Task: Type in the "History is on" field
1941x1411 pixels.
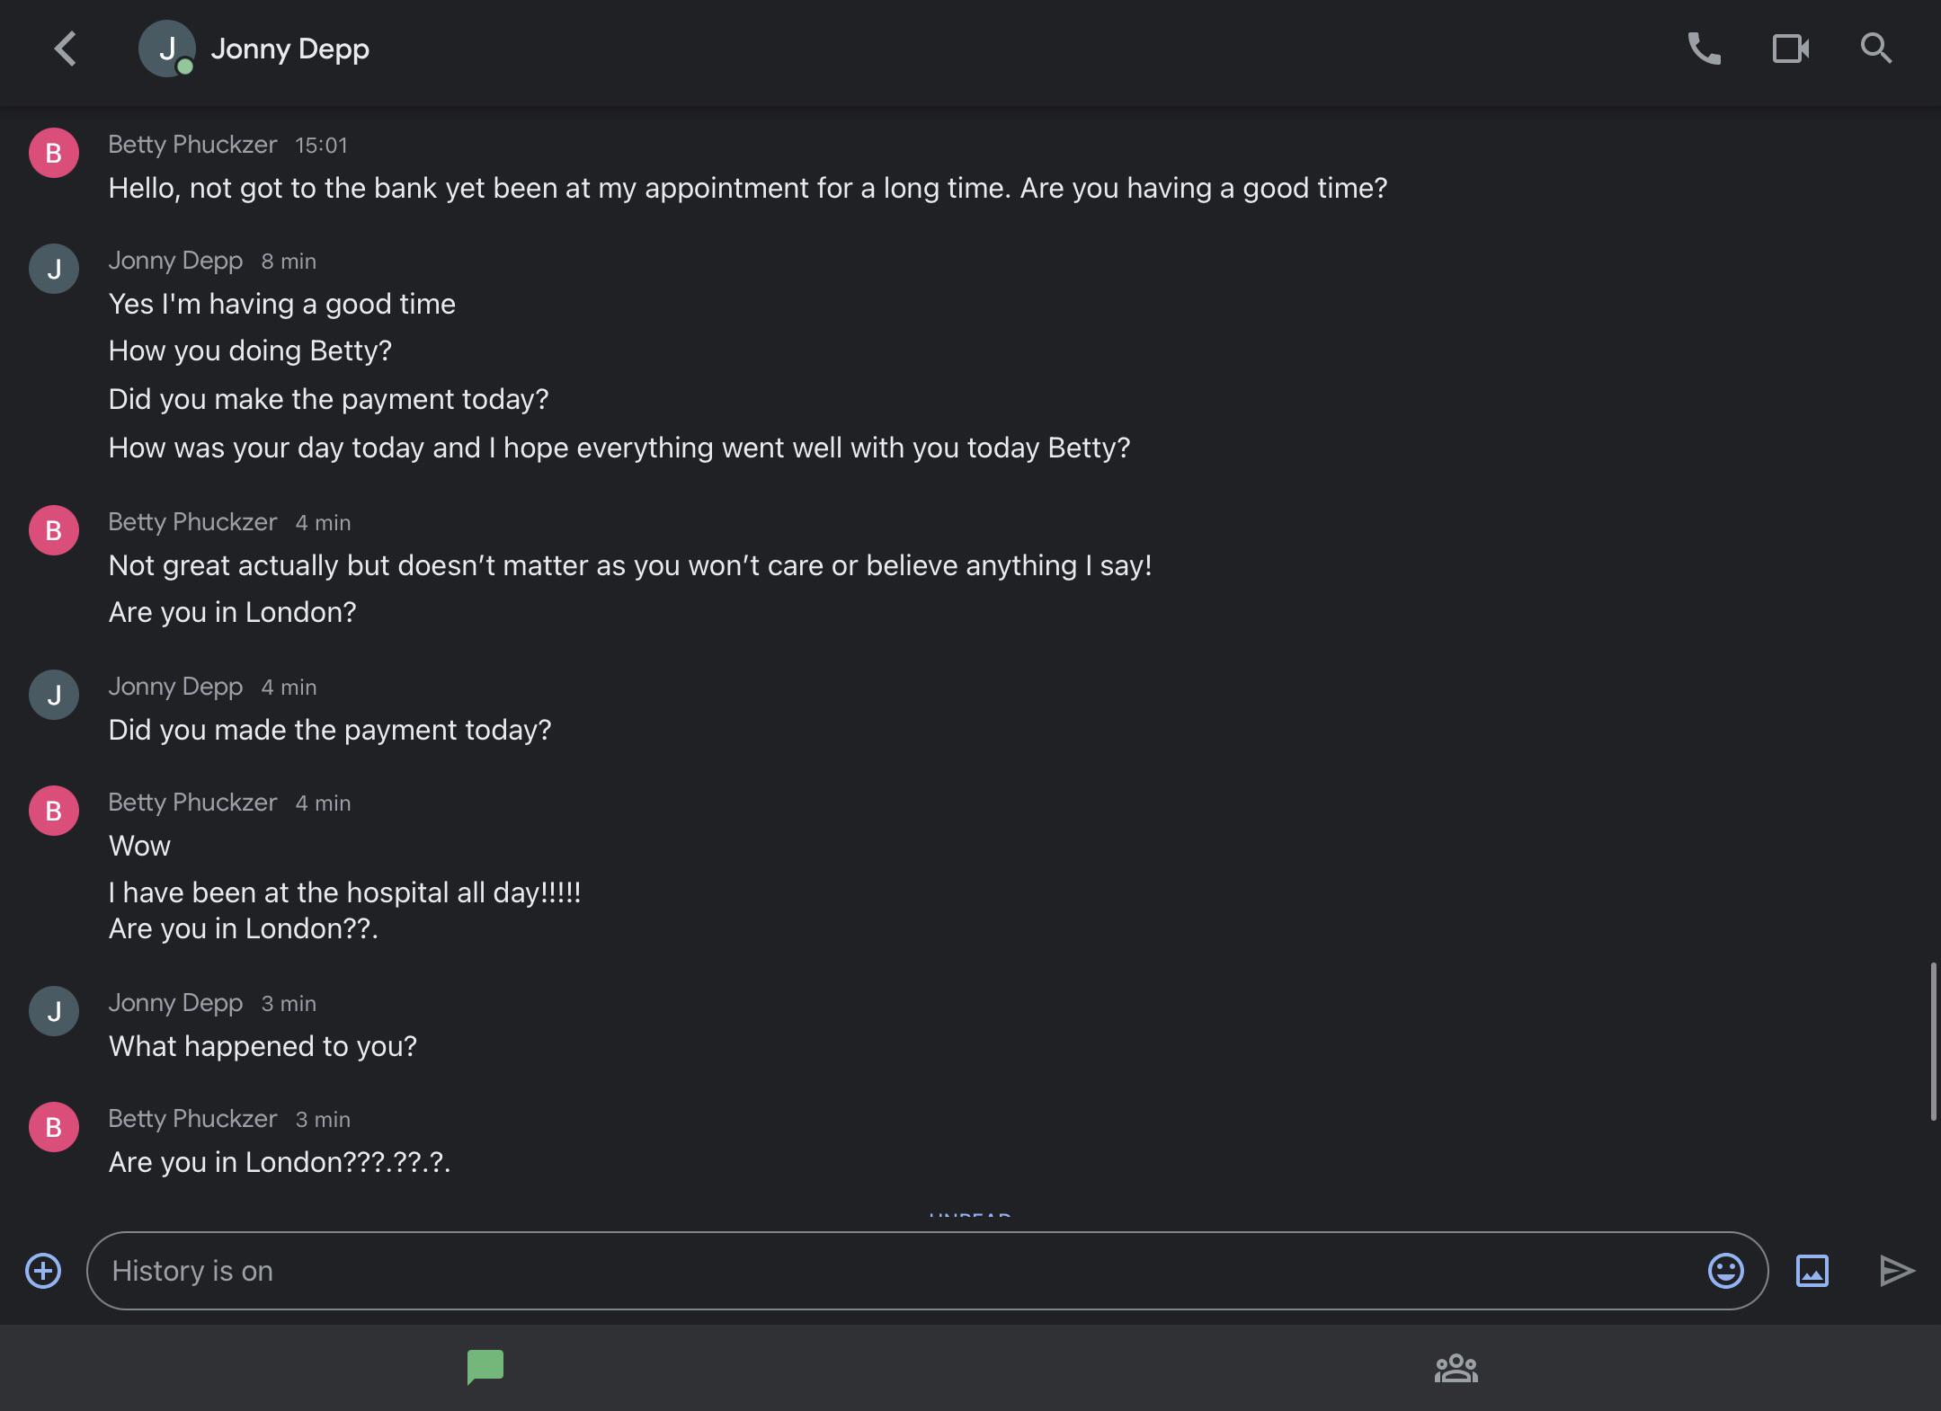Action: point(899,1271)
